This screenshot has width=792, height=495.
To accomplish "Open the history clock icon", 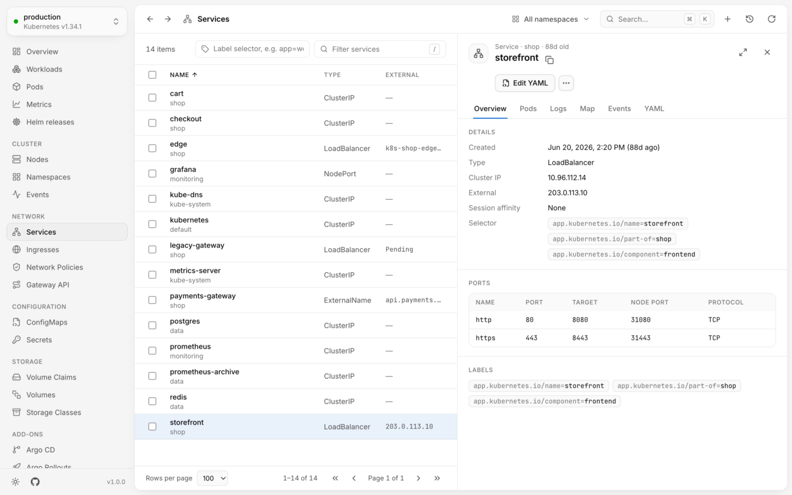I will coord(750,19).
